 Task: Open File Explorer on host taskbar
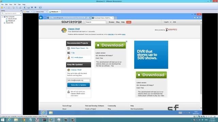point(16,120)
